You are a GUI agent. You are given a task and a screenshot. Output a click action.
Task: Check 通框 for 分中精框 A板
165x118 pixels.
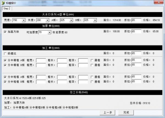click(x=92, y=60)
